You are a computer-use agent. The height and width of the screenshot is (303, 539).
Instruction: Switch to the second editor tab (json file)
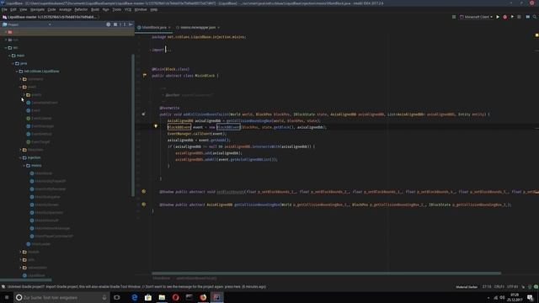click(x=198, y=28)
